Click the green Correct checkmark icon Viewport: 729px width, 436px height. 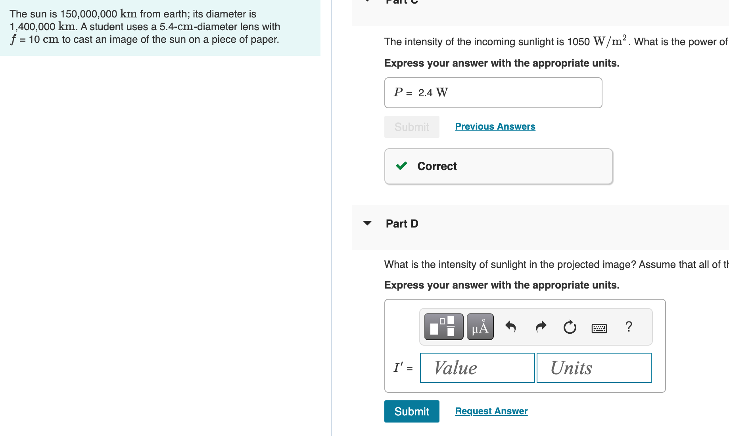401,166
